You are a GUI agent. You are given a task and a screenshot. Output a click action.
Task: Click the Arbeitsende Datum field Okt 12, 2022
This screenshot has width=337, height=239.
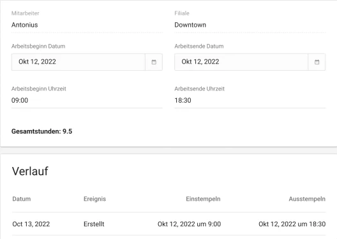[241, 62]
